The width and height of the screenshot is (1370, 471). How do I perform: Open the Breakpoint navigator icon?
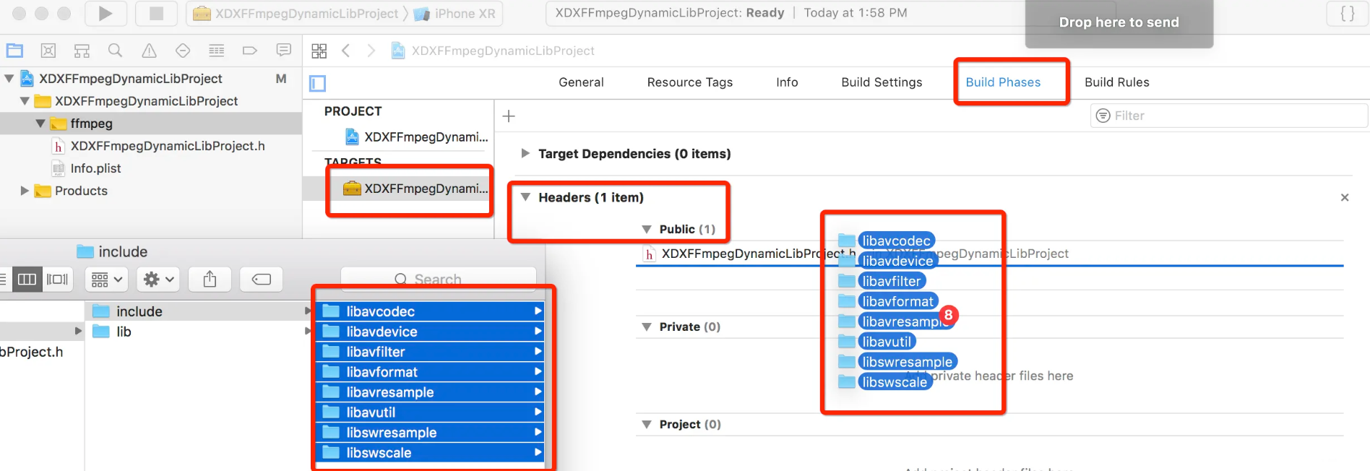(249, 51)
